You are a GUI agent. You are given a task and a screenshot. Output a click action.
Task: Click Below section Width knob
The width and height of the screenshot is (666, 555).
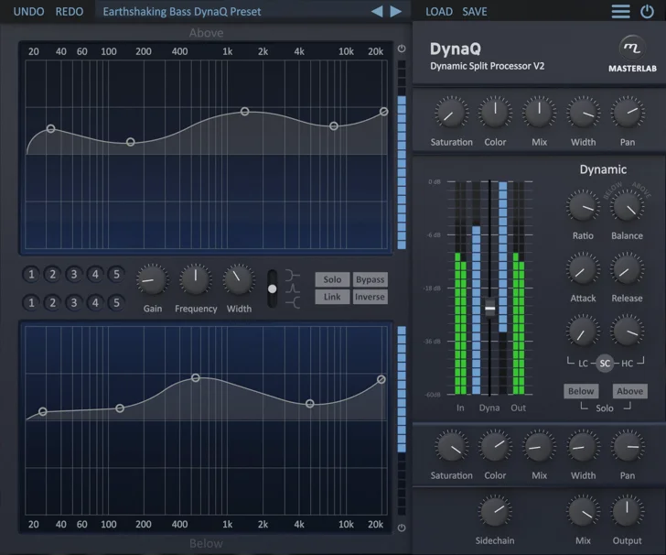583,447
